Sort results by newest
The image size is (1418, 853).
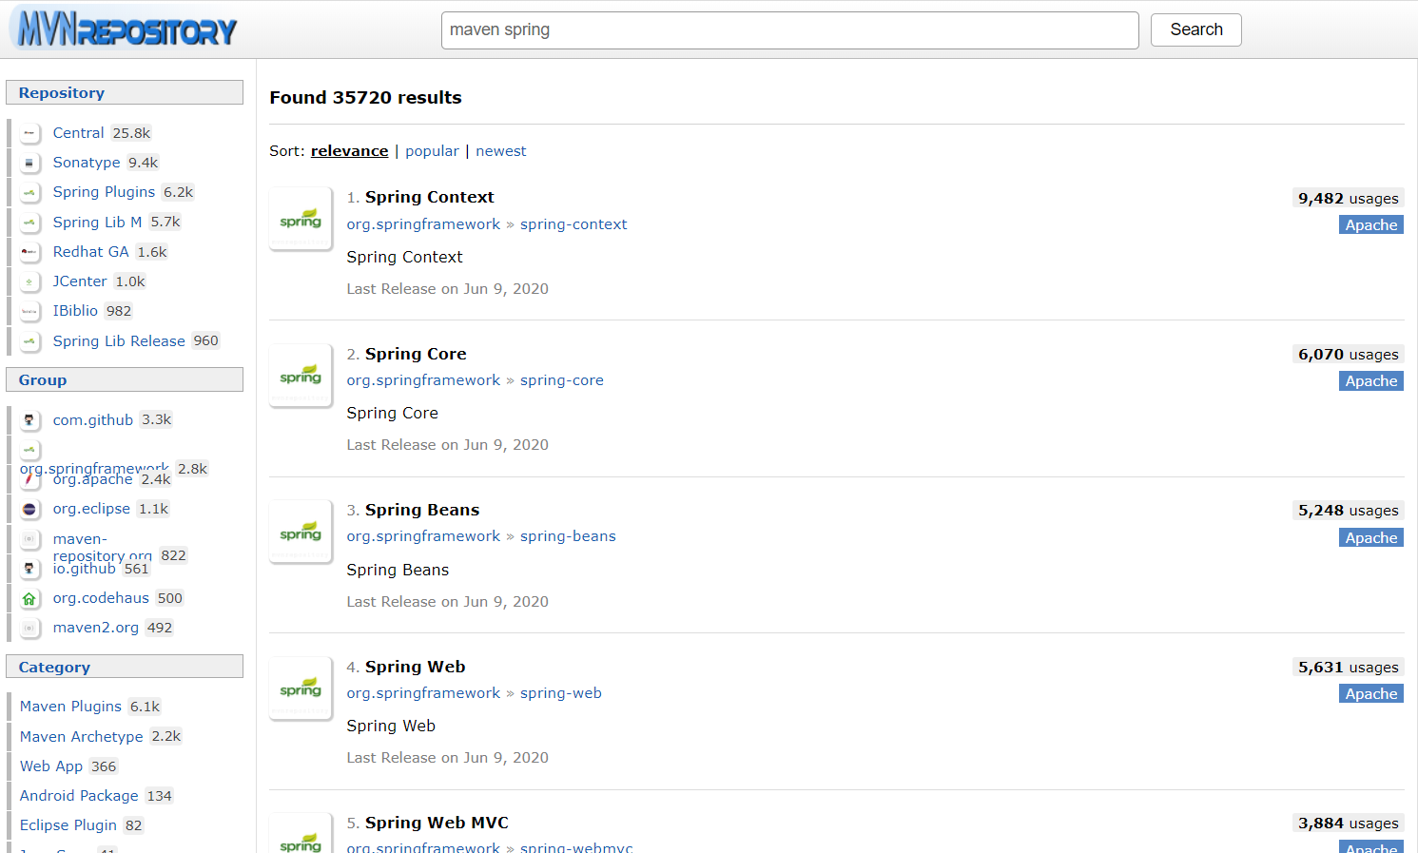coord(501,151)
